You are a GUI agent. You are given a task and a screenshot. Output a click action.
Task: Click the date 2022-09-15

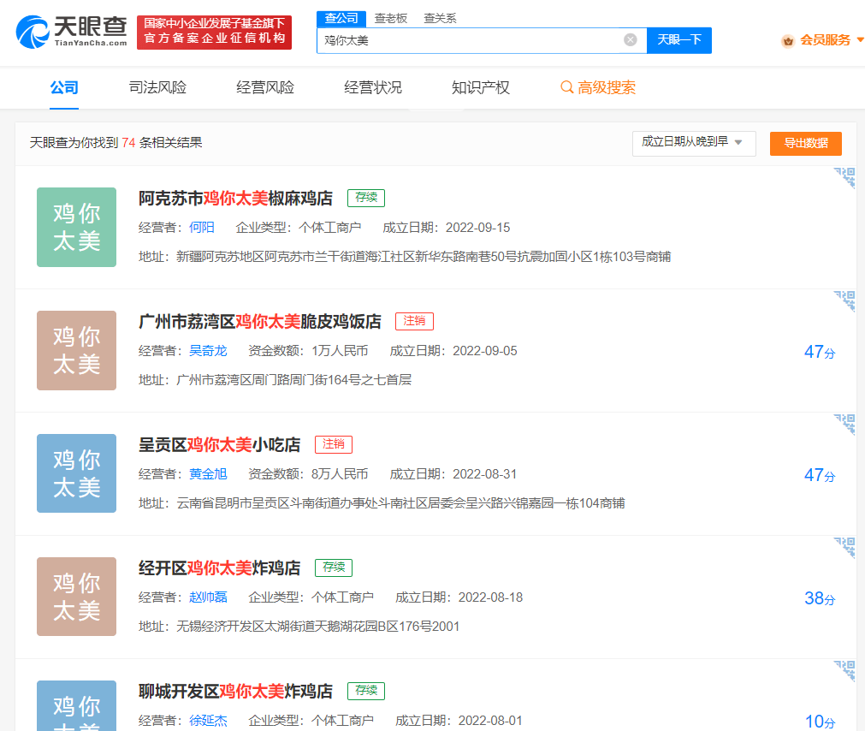(x=477, y=228)
